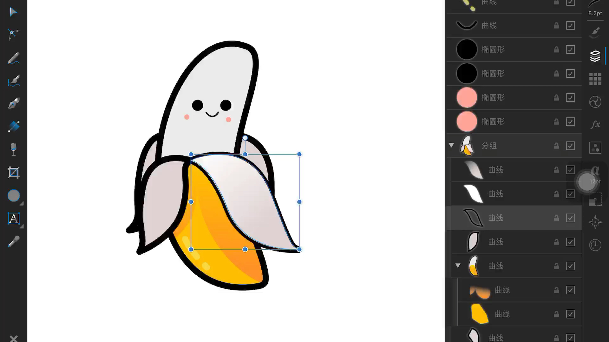Uncheck visibility of the 分组 group layer
Viewport: 609px width, 342px height.
(570, 146)
